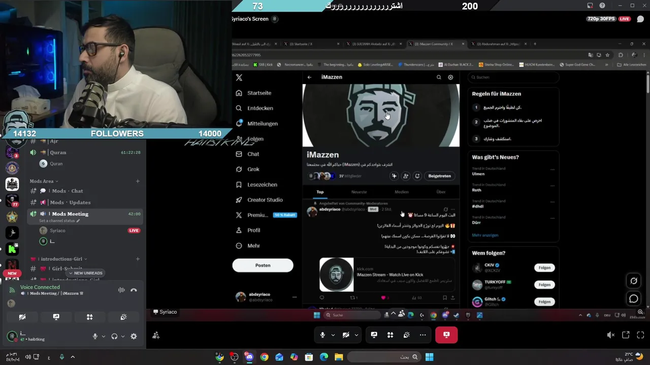The height and width of the screenshot is (365, 650).
Task: Share your screen from voice connected panel
Action: point(56,317)
